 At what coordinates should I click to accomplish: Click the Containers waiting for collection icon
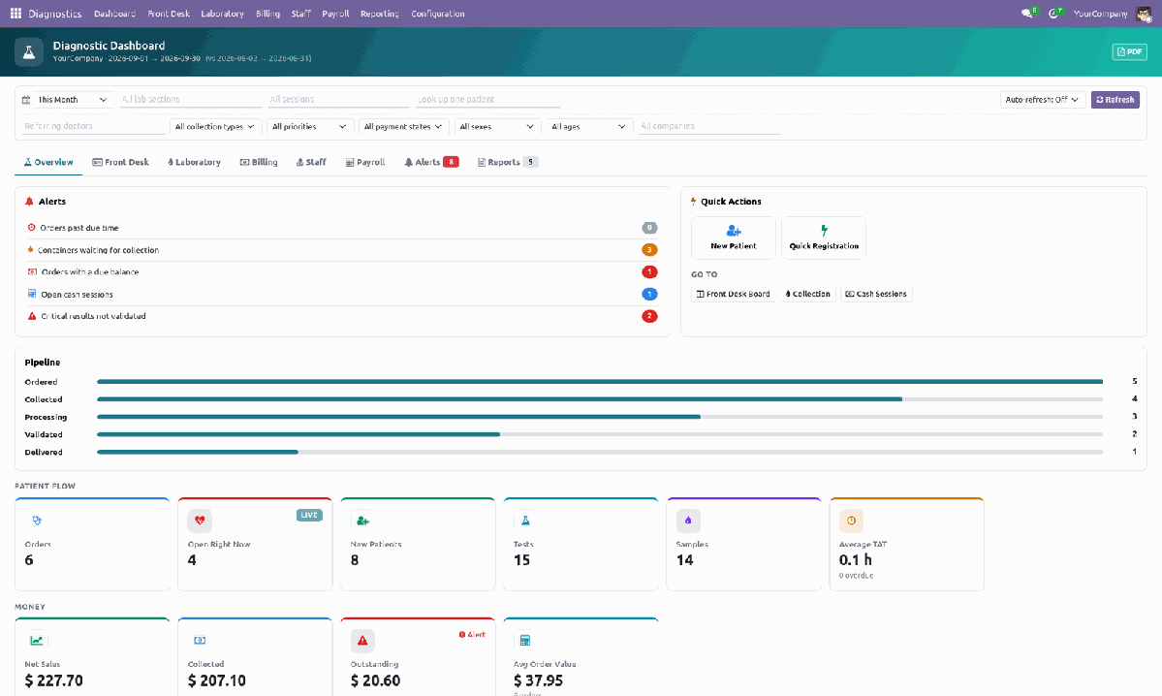pyautogui.click(x=30, y=250)
